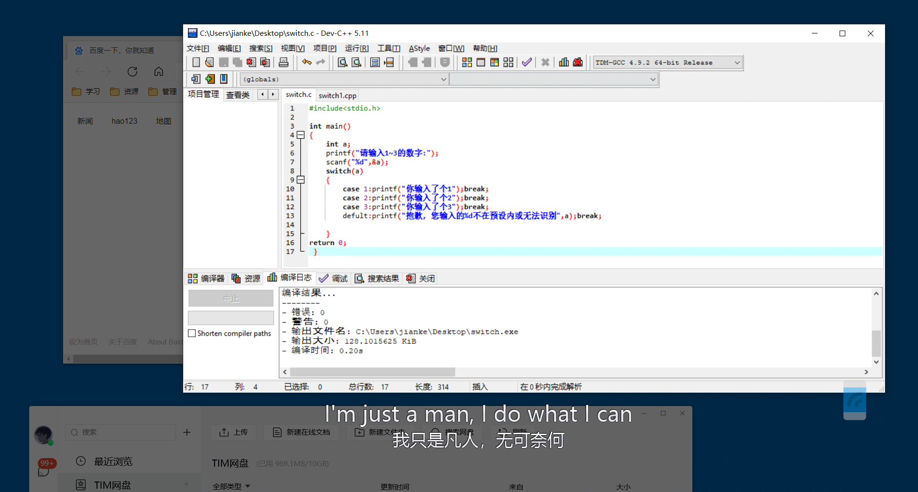Viewport: 918px width, 492px height.
Task: Open the 运行[R] menu
Action: pyautogui.click(x=357, y=48)
